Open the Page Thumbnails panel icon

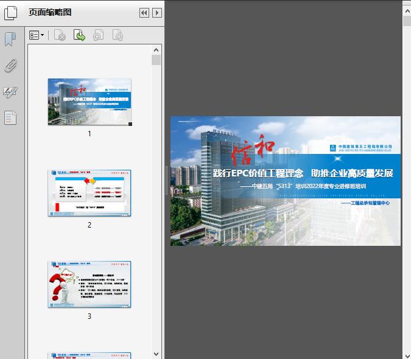(10, 13)
